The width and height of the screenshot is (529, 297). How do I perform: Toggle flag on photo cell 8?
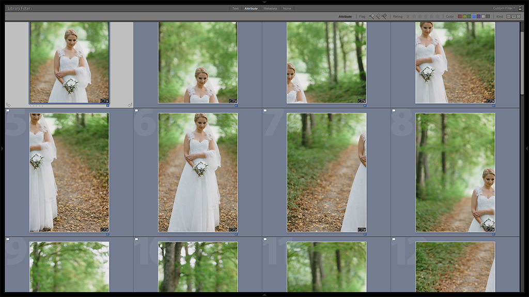(394, 110)
